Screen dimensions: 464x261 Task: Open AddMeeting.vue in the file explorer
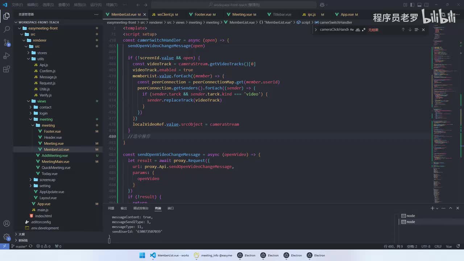tap(55, 156)
